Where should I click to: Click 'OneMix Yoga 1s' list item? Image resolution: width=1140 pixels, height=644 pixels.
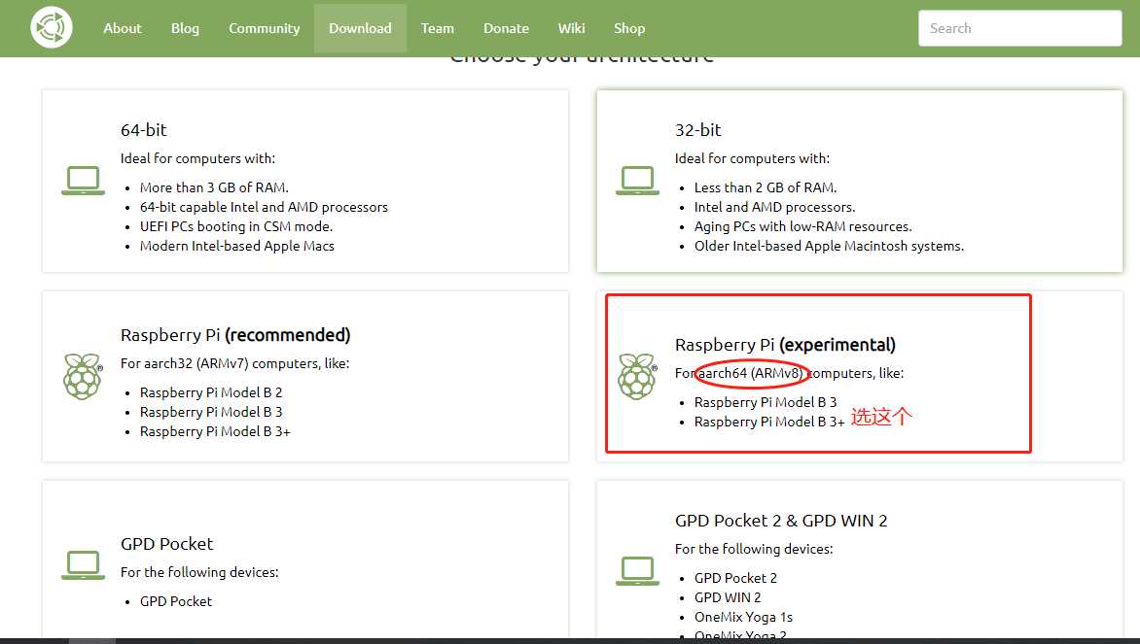coord(743,617)
